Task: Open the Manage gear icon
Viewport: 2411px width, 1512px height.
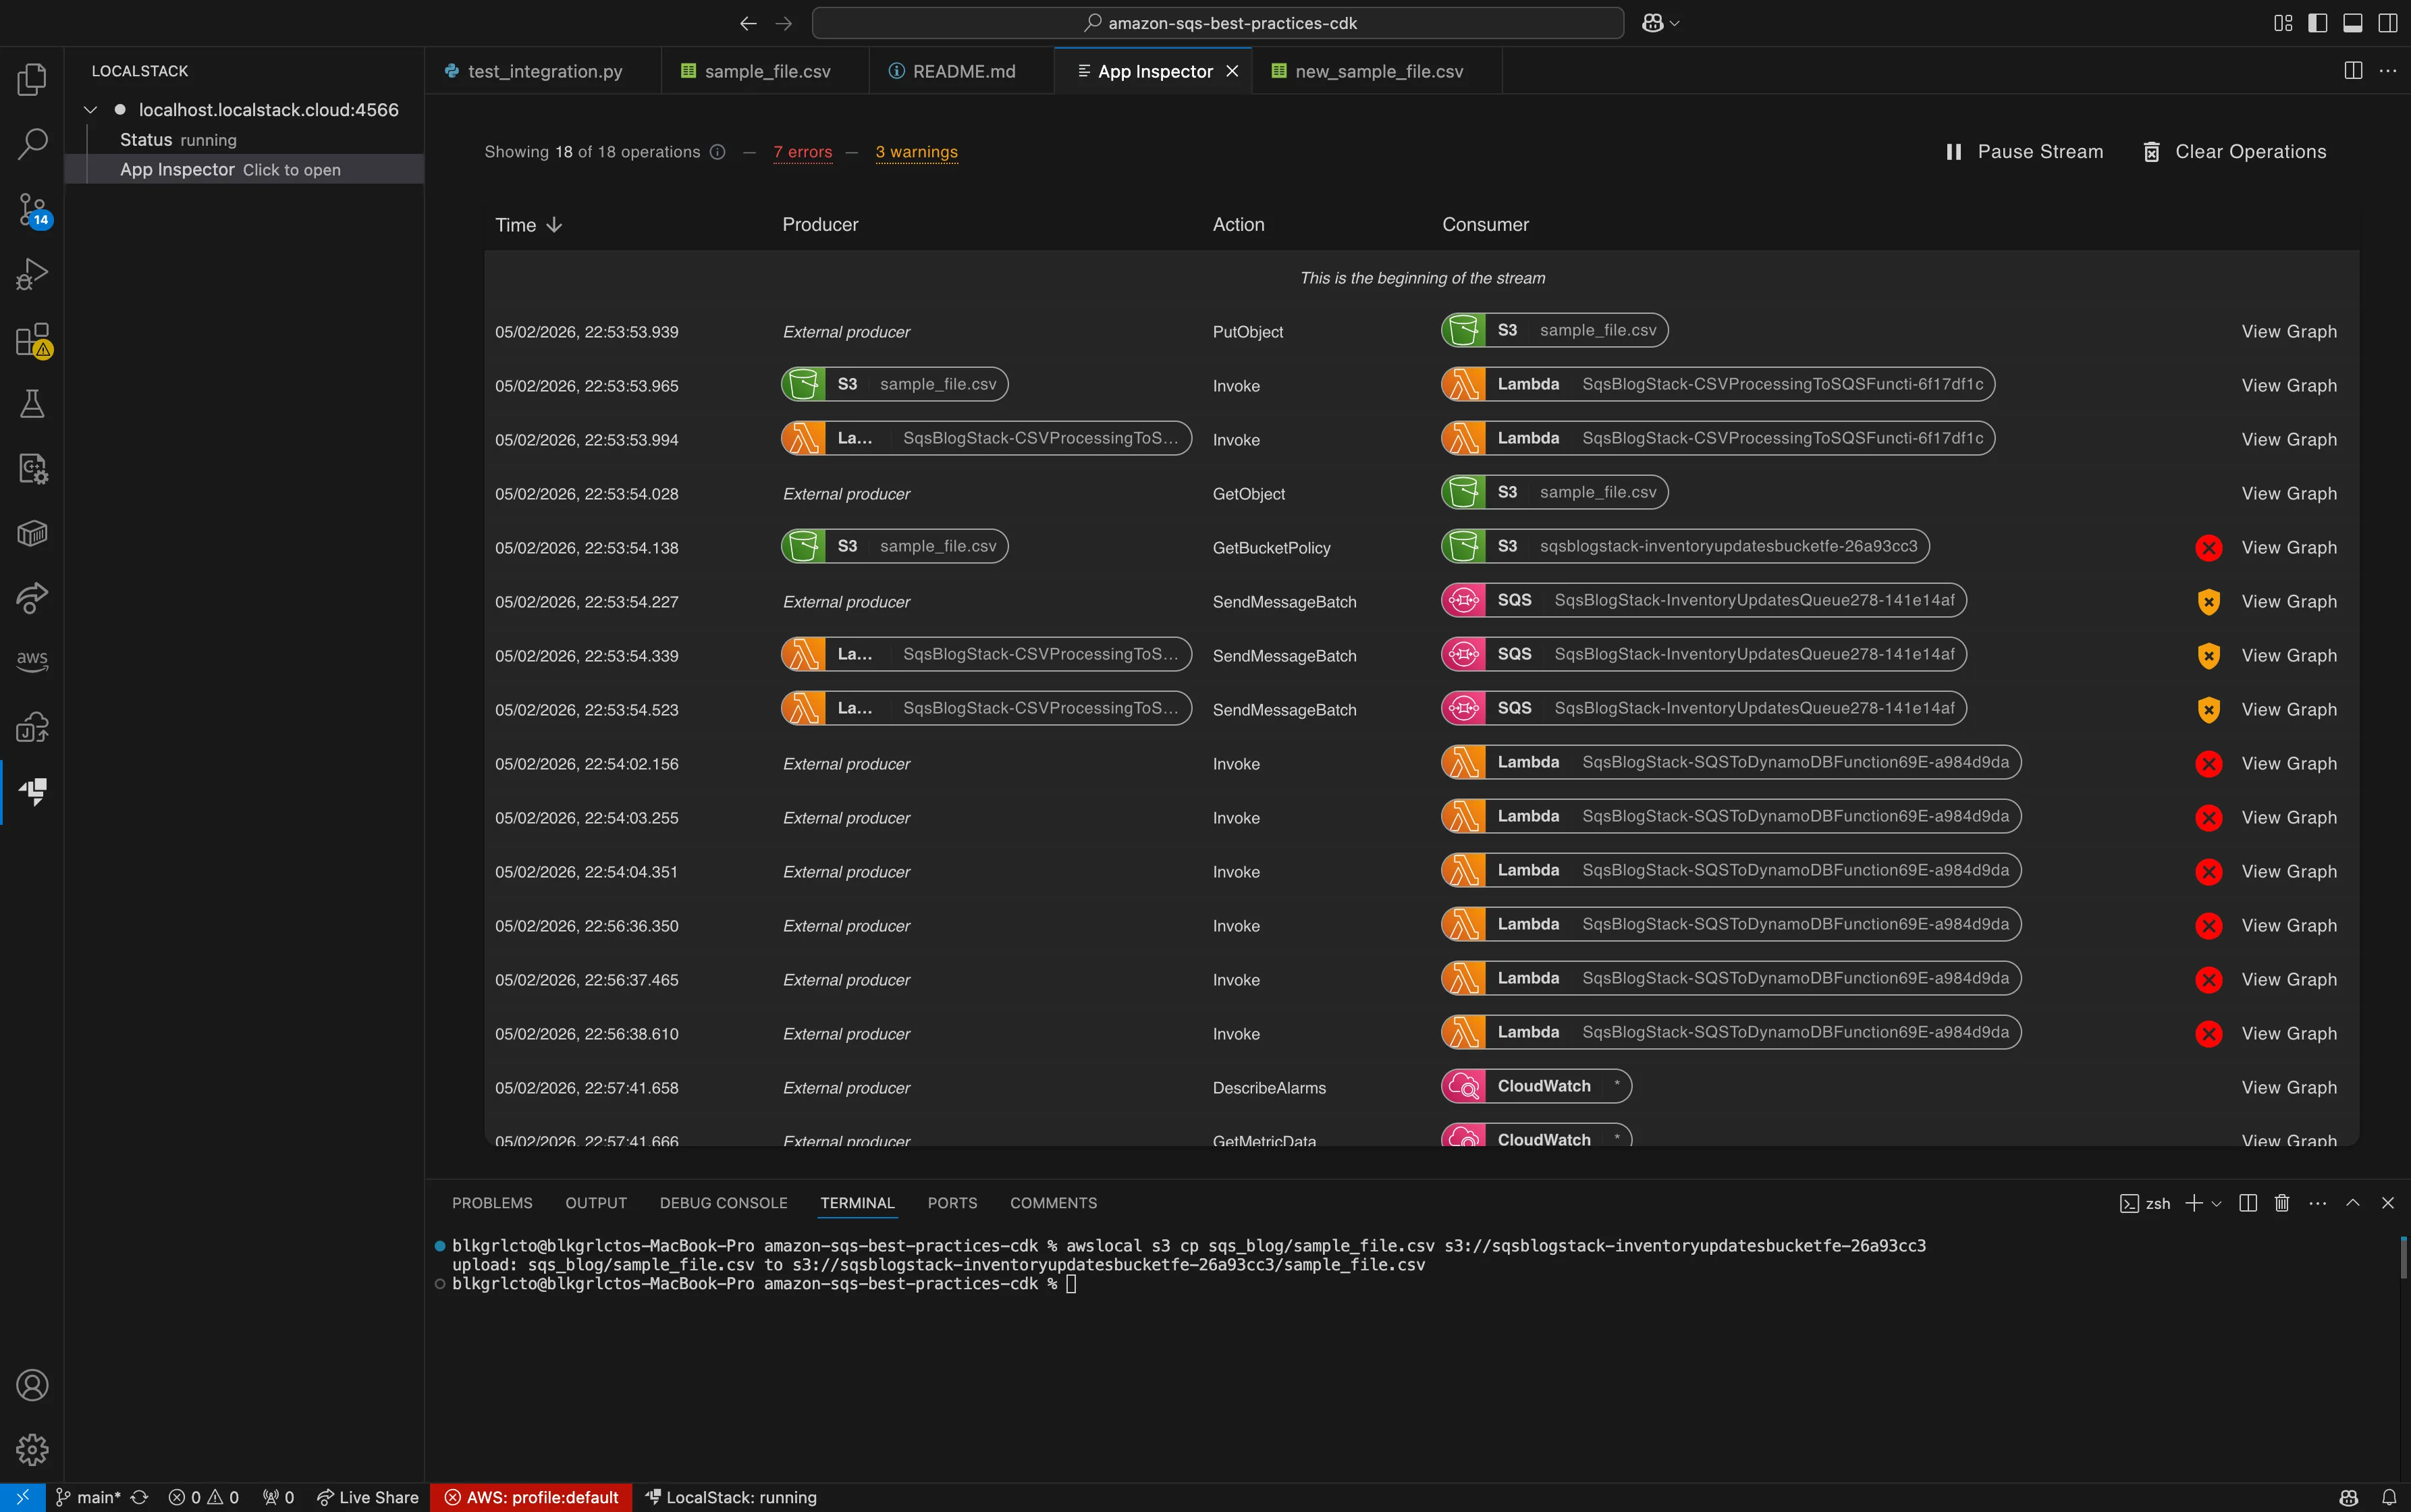Action: click(32, 1449)
